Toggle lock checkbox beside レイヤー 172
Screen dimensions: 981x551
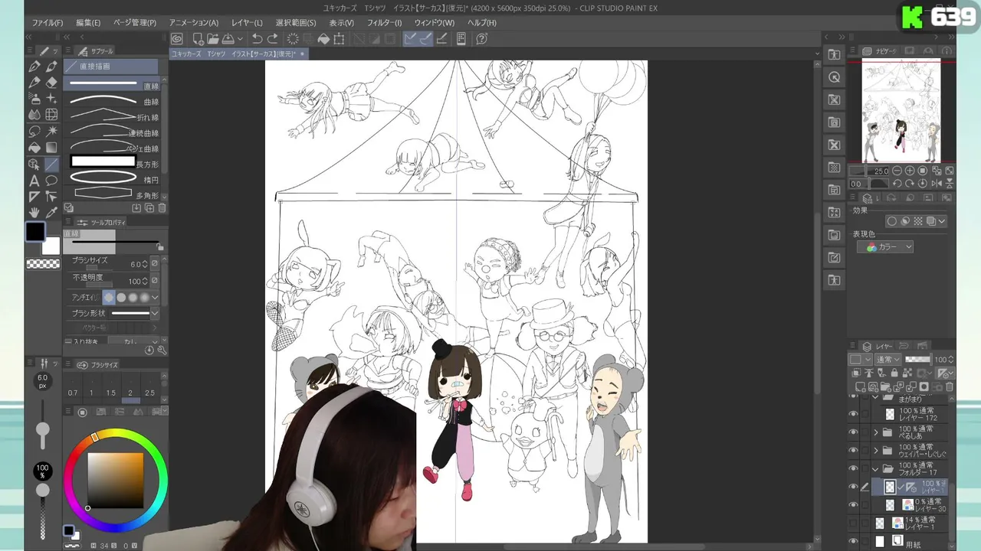[x=865, y=414]
